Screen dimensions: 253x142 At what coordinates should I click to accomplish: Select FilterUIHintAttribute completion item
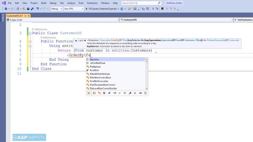click(x=116, y=74)
